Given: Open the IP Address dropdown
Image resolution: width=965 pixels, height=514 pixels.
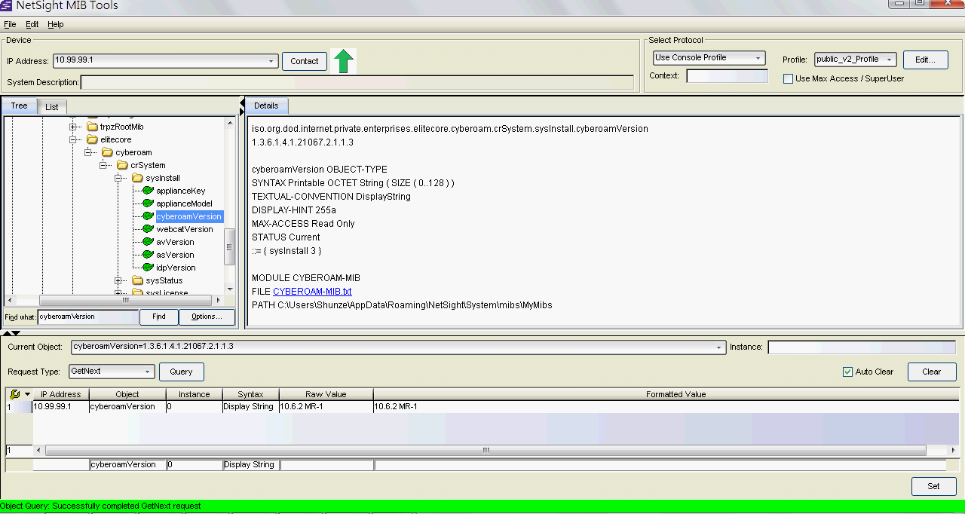Looking at the screenshot, I should [272, 61].
